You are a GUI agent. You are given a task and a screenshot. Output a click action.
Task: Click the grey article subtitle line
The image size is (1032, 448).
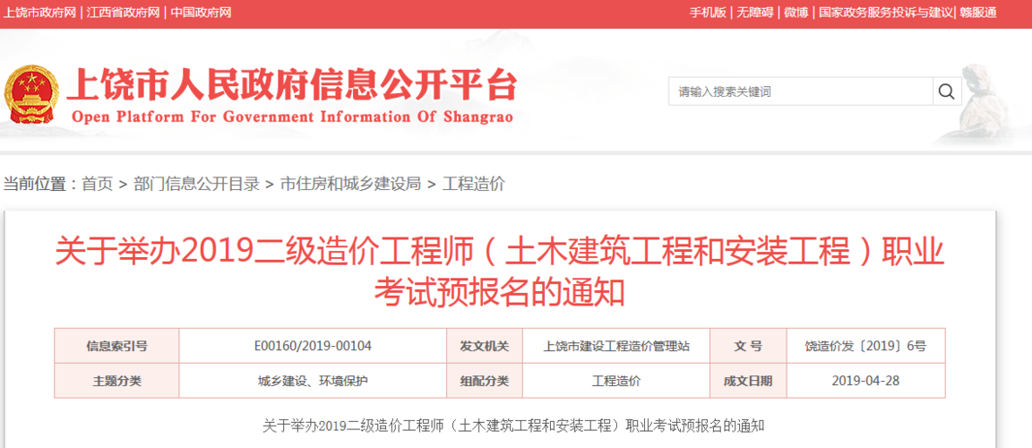[513, 426]
